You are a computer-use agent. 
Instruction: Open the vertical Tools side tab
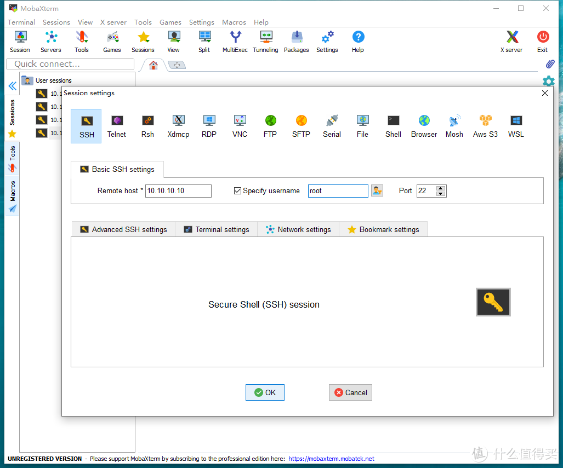click(12, 158)
